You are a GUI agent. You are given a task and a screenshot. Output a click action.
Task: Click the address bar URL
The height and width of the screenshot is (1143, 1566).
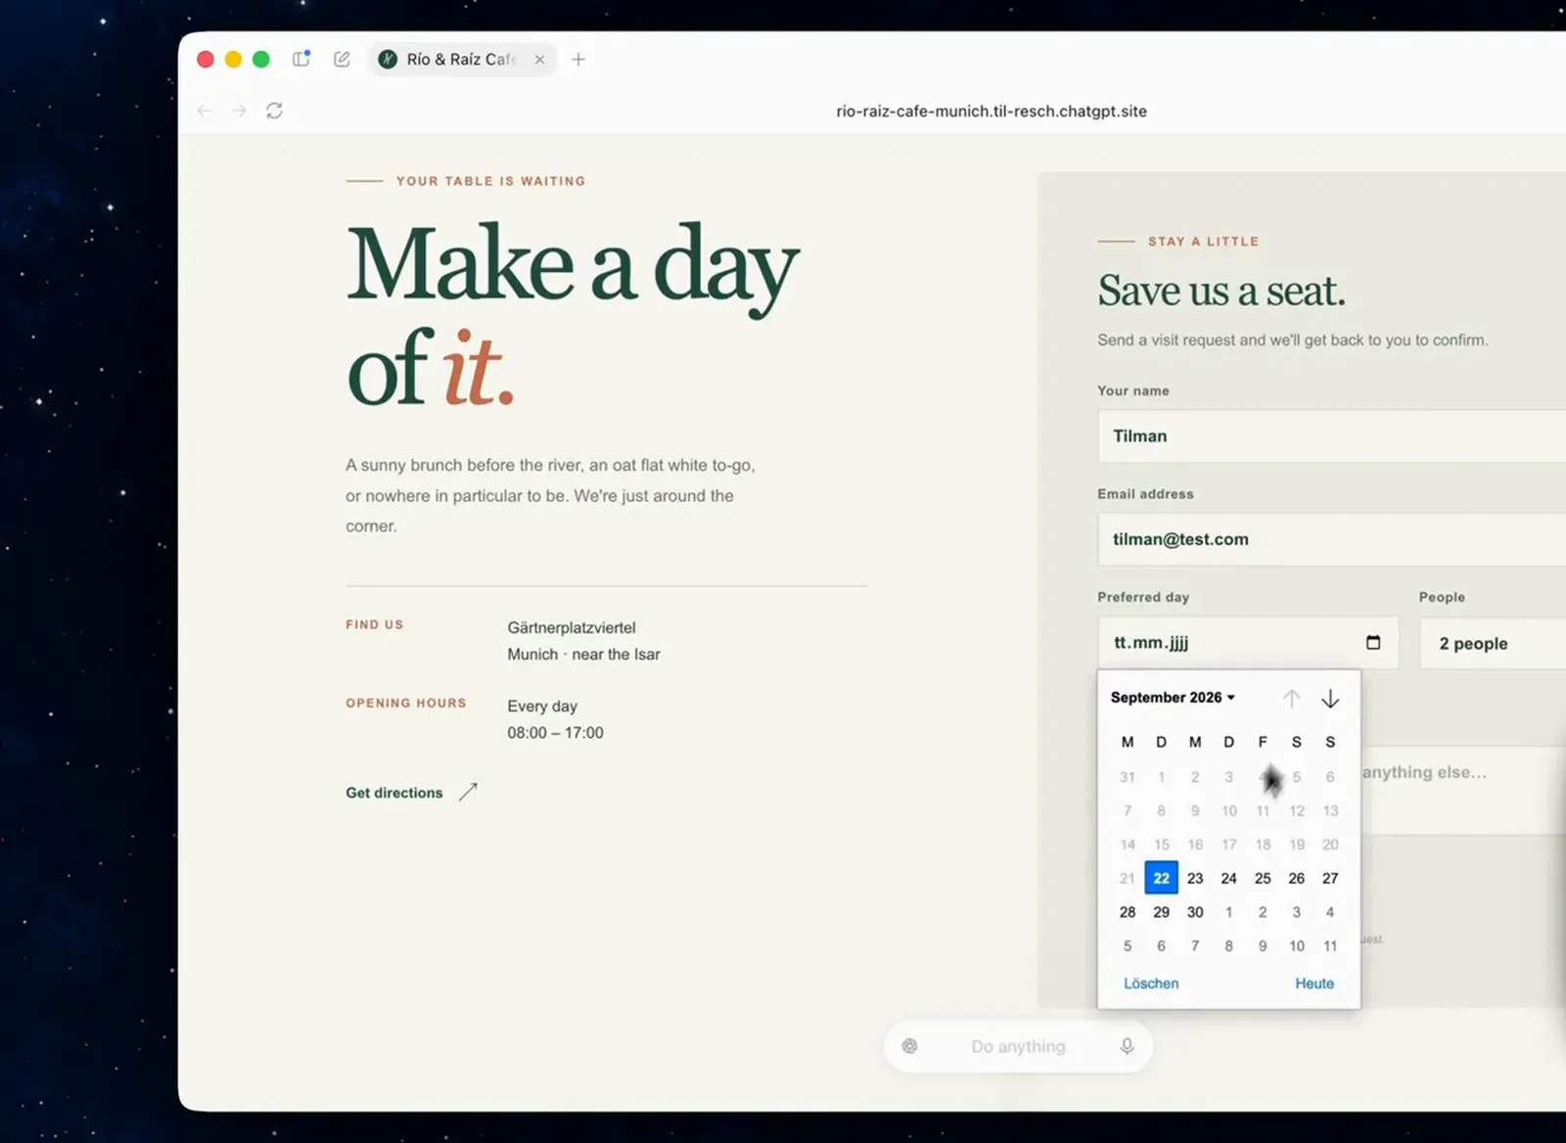click(x=990, y=112)
